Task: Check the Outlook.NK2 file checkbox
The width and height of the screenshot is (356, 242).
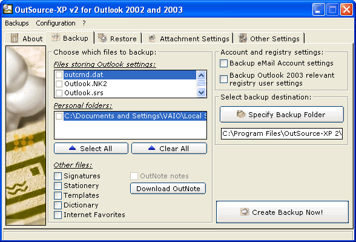Action: click(59, 84)
